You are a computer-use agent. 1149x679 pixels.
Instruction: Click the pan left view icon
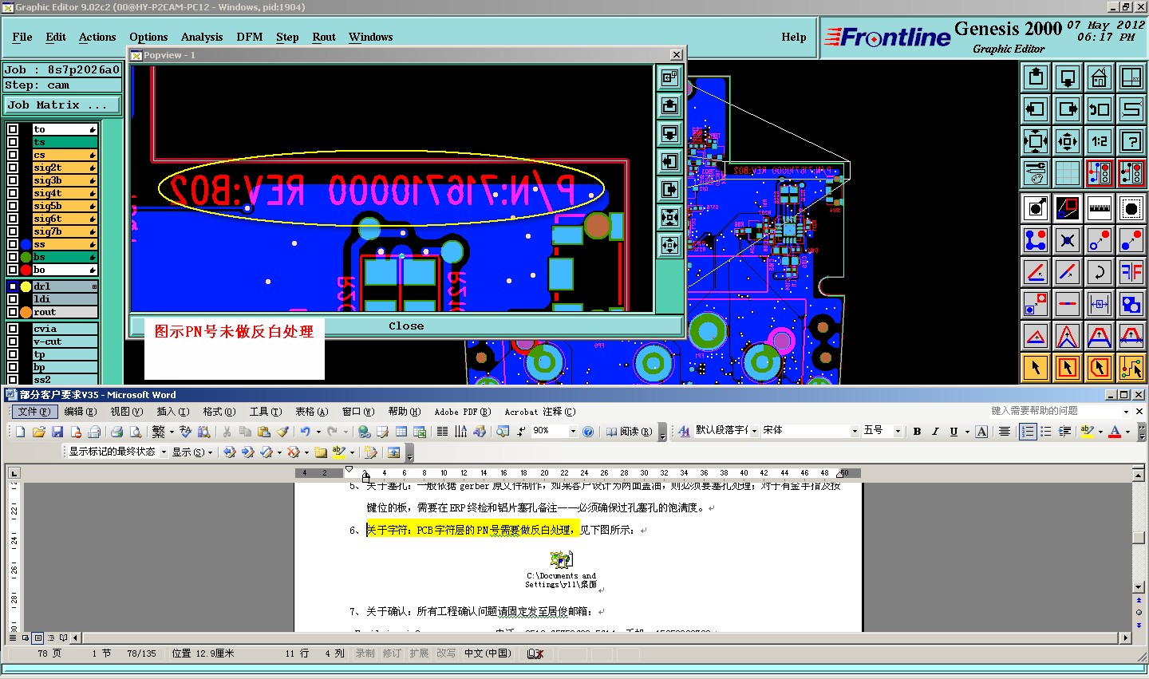[x=1036, y=109]
